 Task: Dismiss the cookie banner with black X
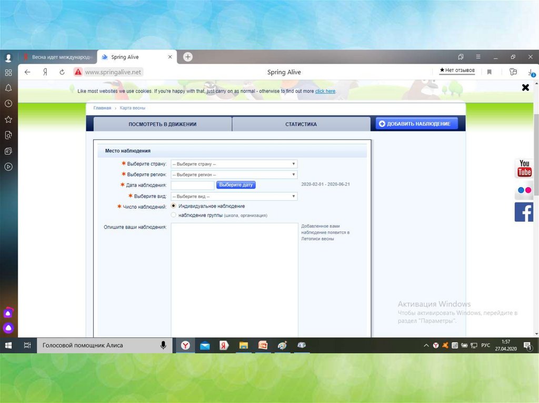(525, 88)
